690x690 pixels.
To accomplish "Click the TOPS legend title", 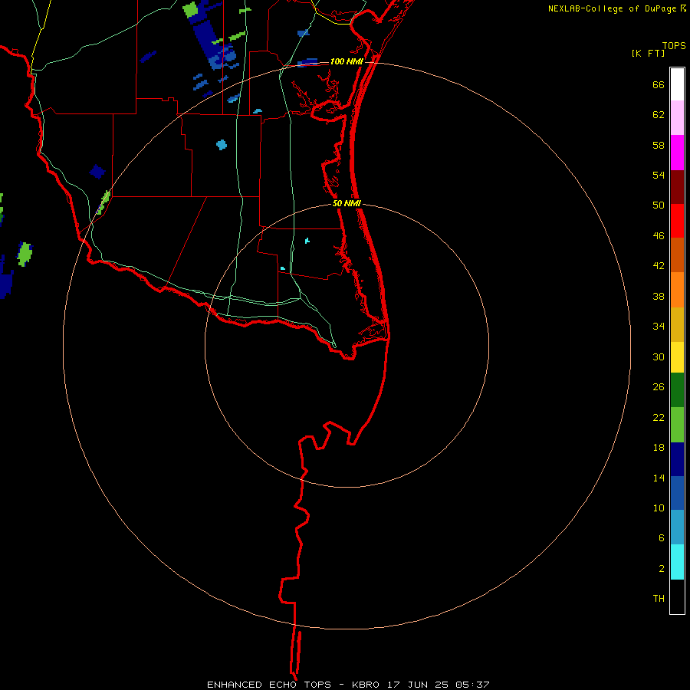I will click(x=674, y=46).
